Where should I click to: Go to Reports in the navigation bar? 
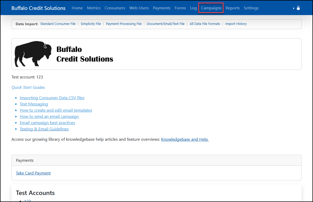click(x=233, y=8)
